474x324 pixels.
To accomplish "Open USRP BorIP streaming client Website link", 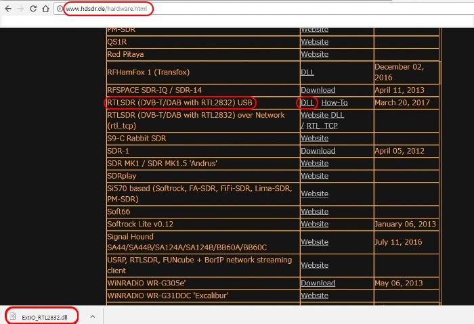I will click(x=314, y=265).
